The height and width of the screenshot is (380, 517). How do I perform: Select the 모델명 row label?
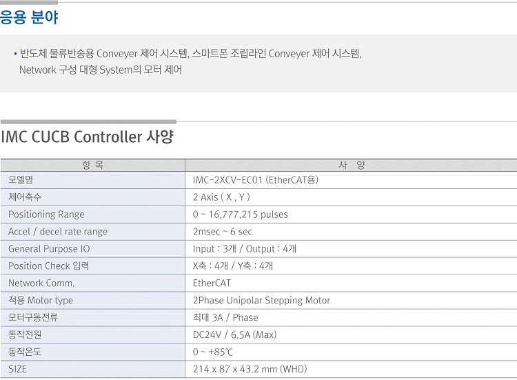tap(21, 180)
